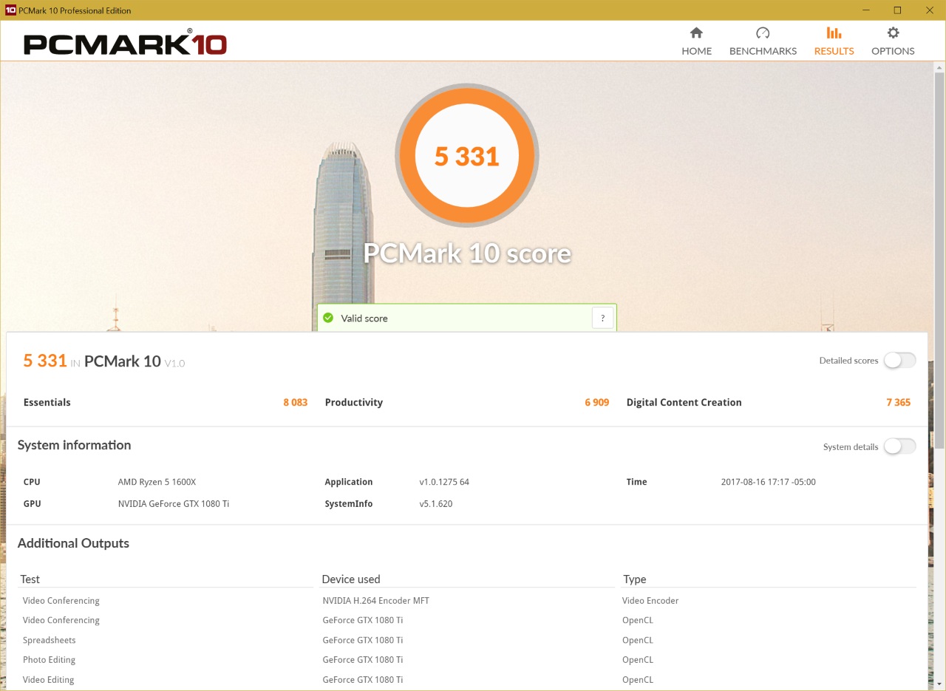The height and width of the screenshot is (691, 946).
Task: Enable the Detailed scores toggle
Action: click(899, 361)
